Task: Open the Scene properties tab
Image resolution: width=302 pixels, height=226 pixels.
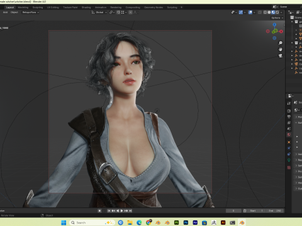Action: tap(289, 129)
